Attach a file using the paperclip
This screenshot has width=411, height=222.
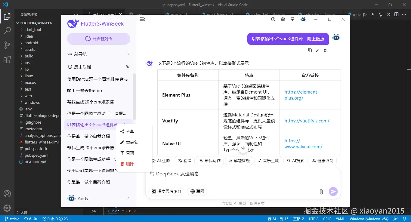pos(321,191)
